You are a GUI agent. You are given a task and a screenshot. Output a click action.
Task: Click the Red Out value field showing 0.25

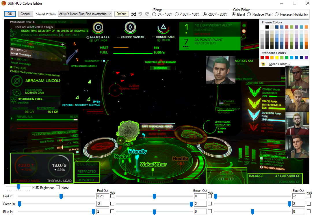103,196
